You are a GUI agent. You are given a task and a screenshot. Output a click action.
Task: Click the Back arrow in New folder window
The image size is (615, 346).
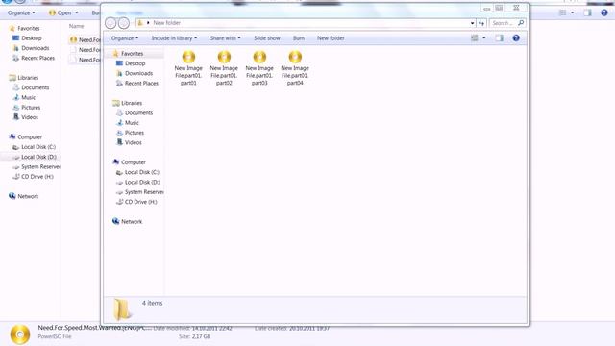pos(111,23)
